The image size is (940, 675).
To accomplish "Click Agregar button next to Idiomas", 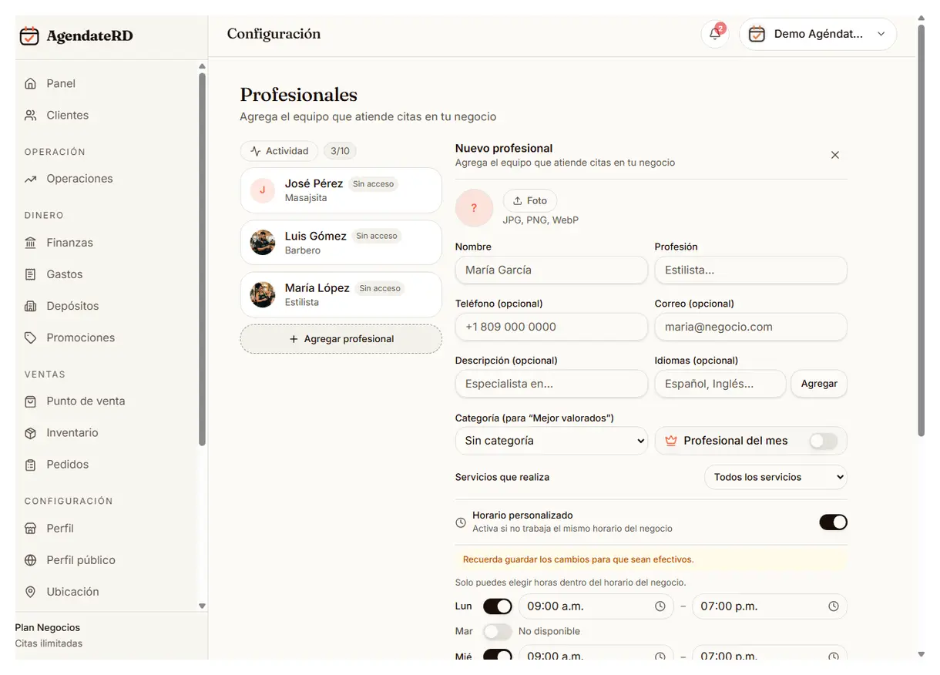I will [819, 384].
